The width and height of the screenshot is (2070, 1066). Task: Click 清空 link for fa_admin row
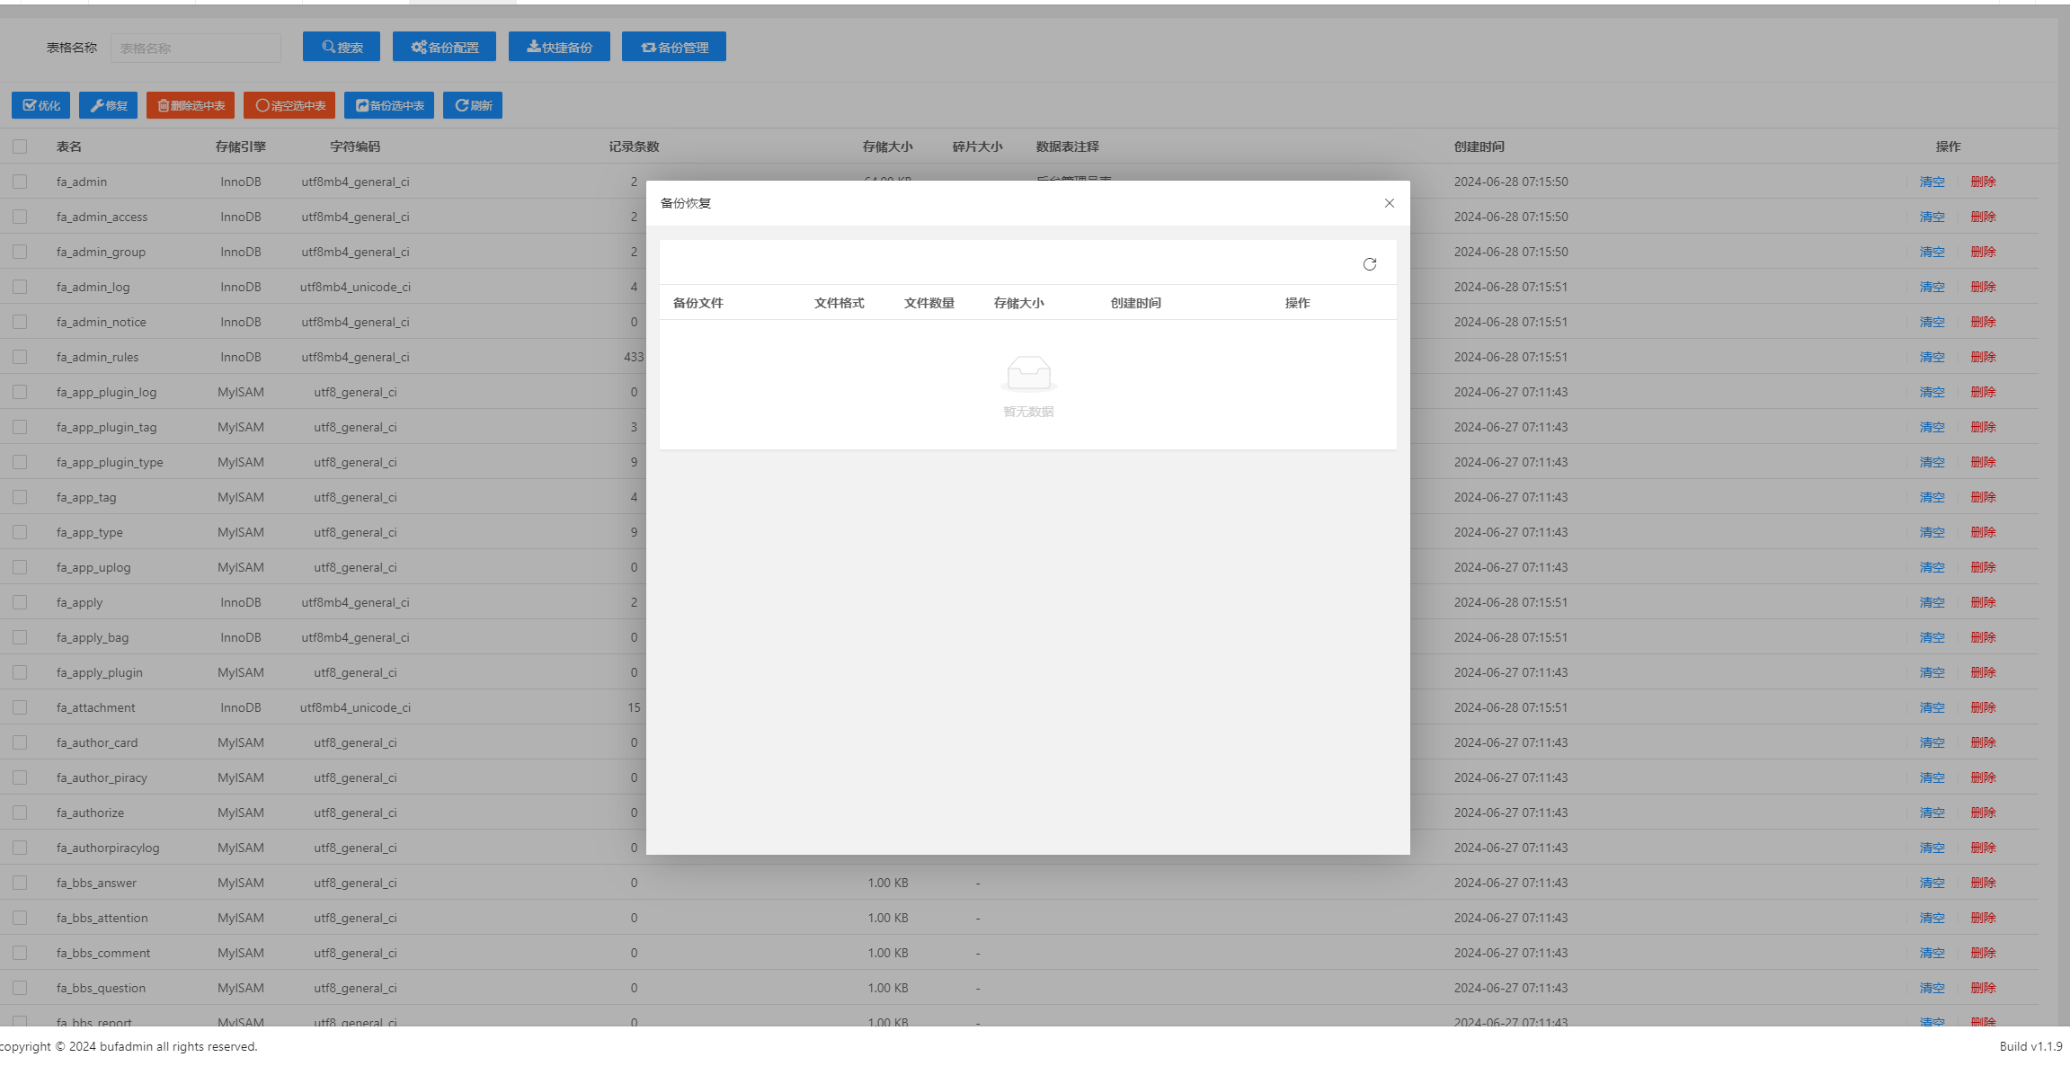coord(1932,182)
